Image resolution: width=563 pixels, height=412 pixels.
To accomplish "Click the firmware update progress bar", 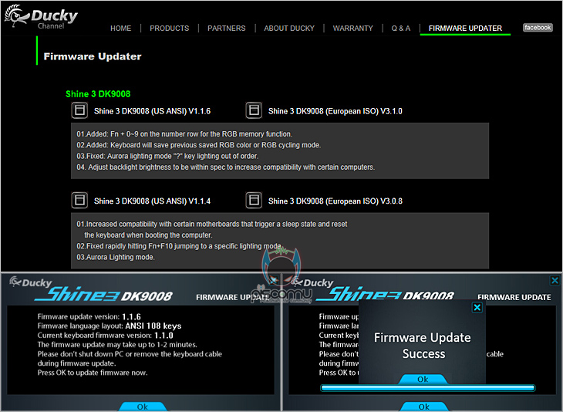I will tap(427, 388).
